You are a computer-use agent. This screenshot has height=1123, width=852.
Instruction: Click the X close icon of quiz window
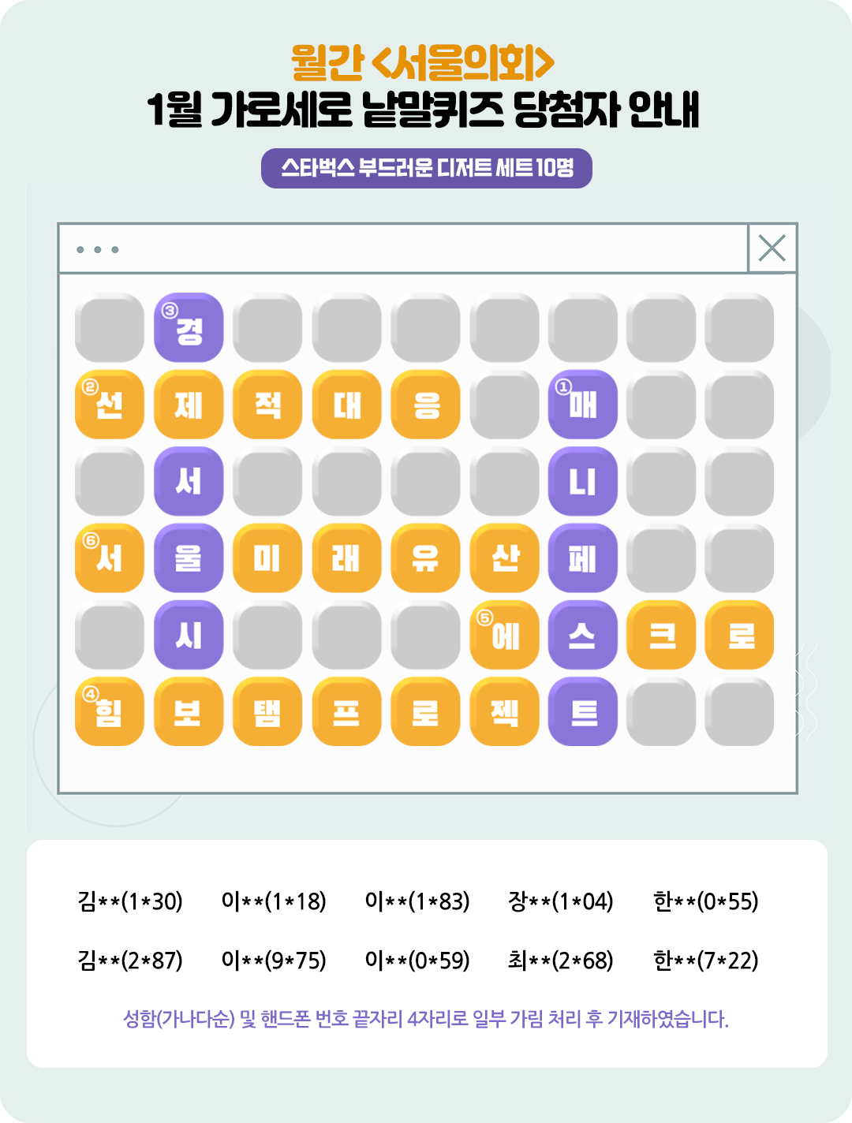click(x=772, y=248)
